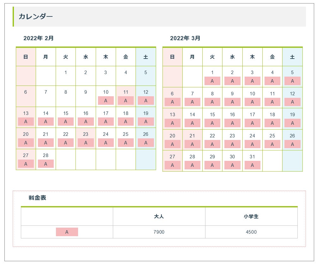Click the 2022年 3月 month title

185,38
